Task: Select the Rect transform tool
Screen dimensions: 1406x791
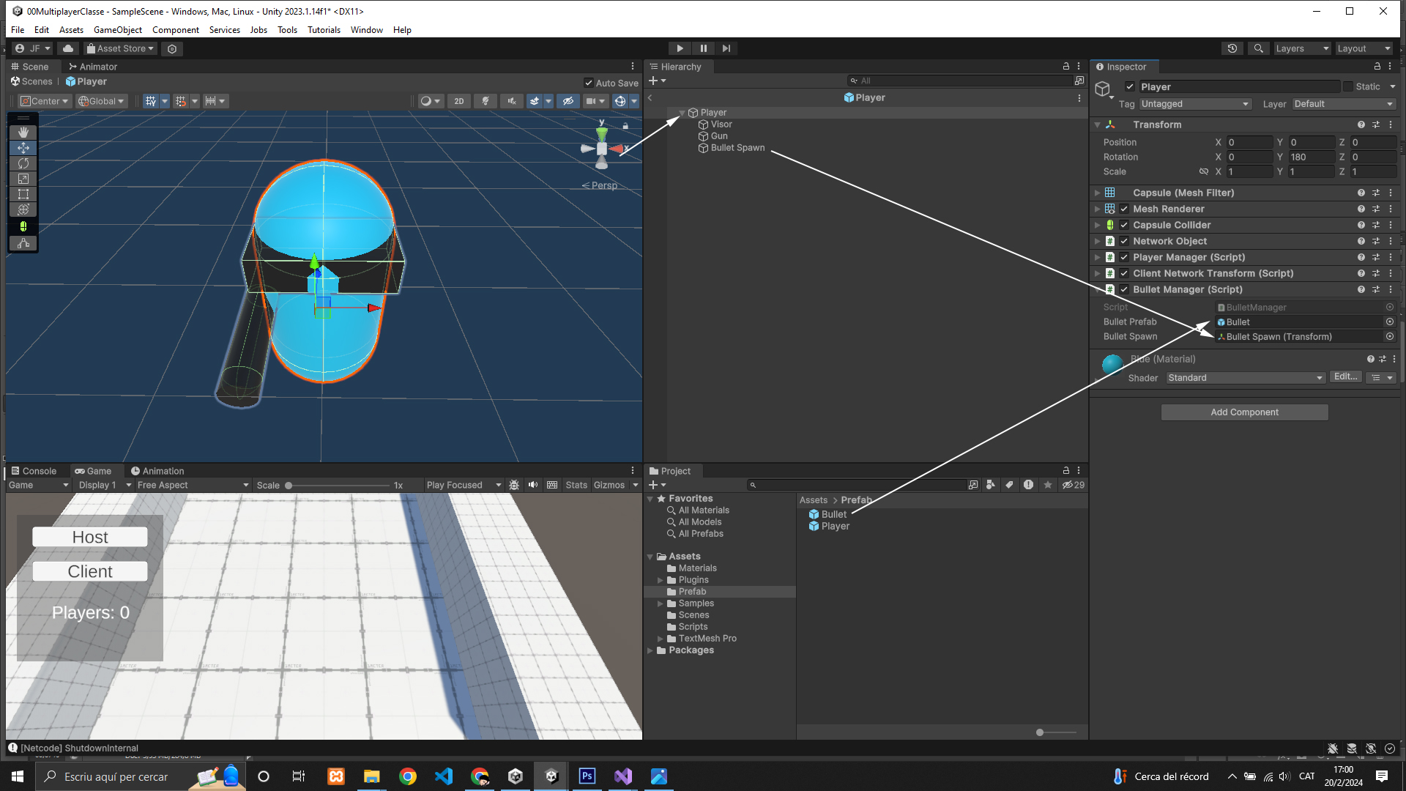Action: 23,194
